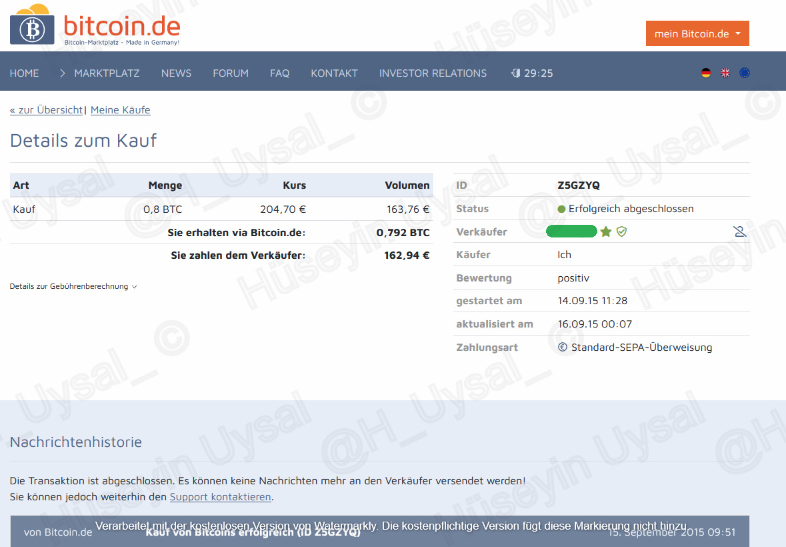786x547 pixels.
Task: Click the Kurs column header
Action: coord(294,185)
